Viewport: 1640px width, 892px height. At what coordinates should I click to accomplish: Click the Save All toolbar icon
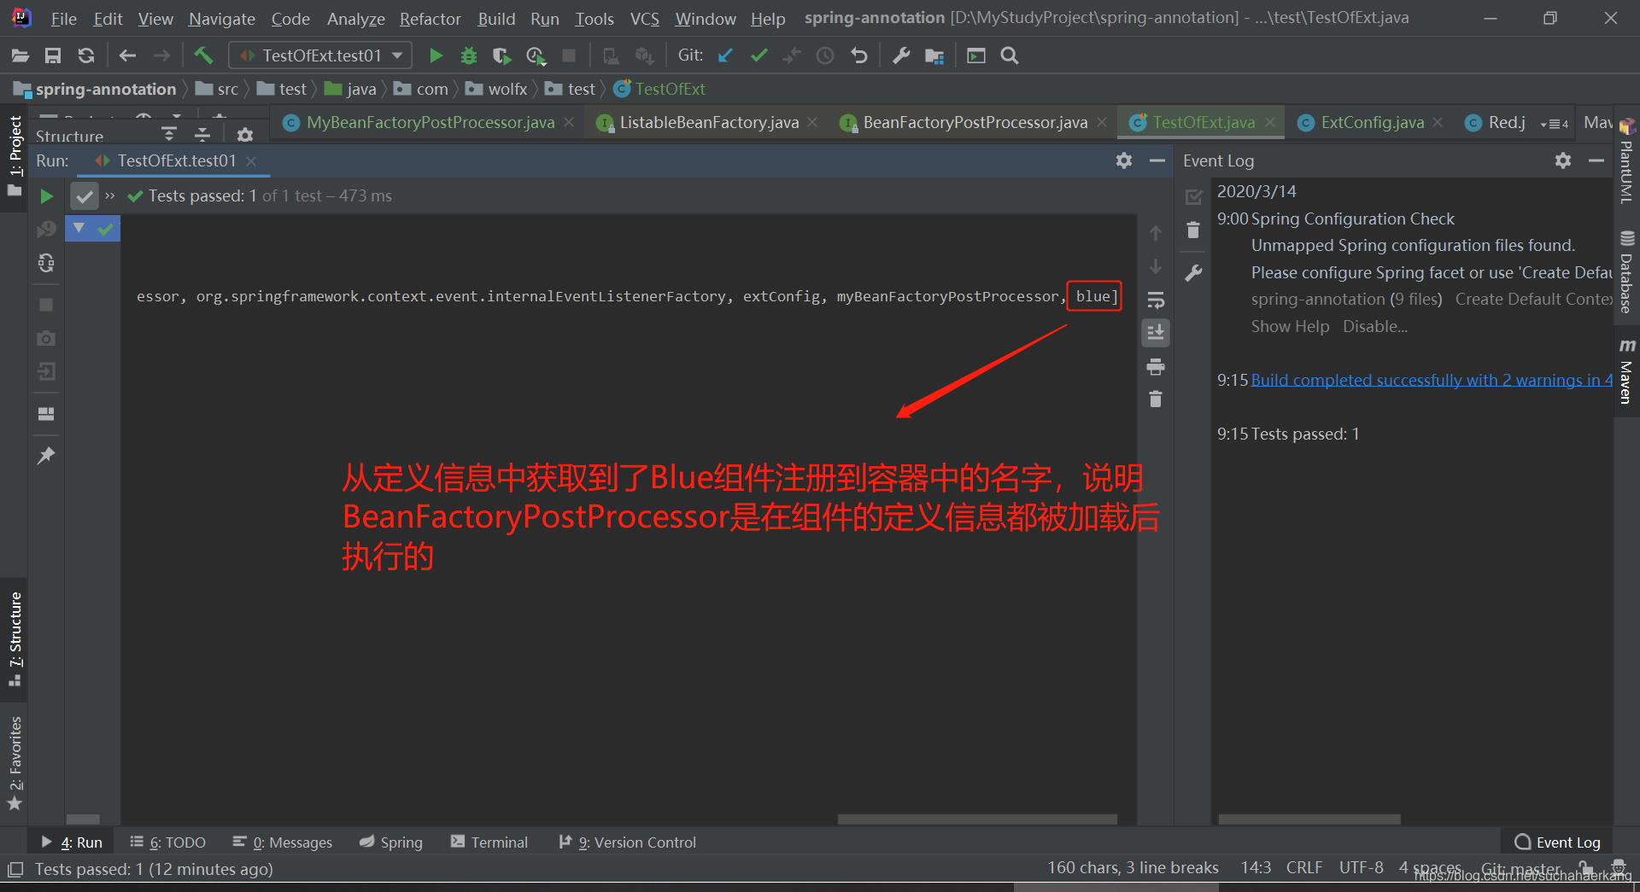tap(53, 55)
